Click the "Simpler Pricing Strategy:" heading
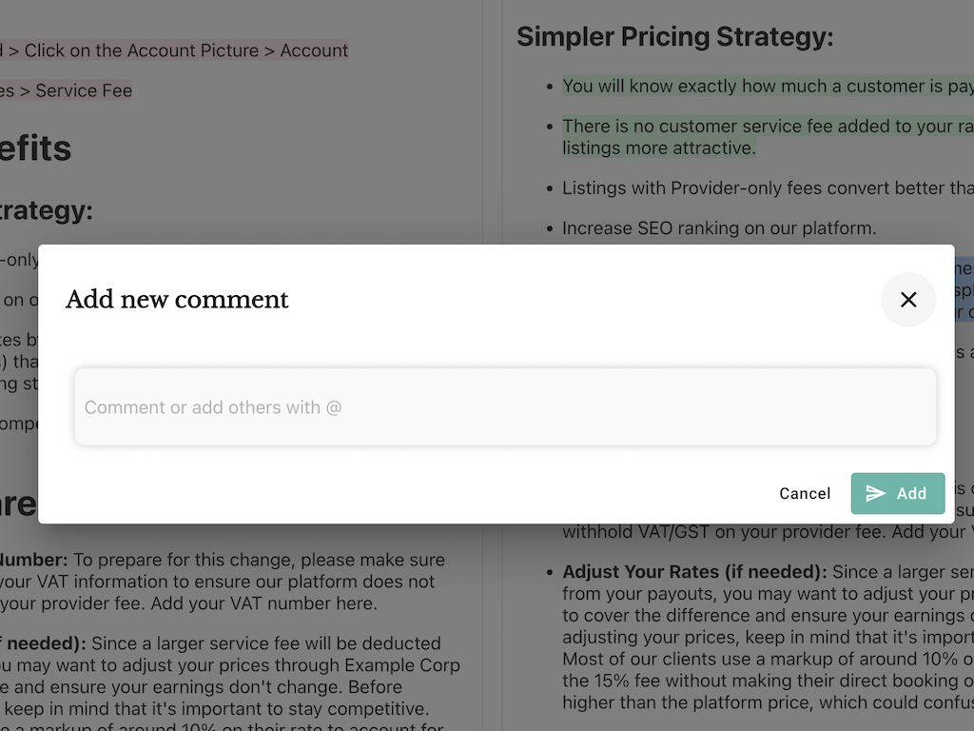The image size is (974, 731). [x=674, y=37]
